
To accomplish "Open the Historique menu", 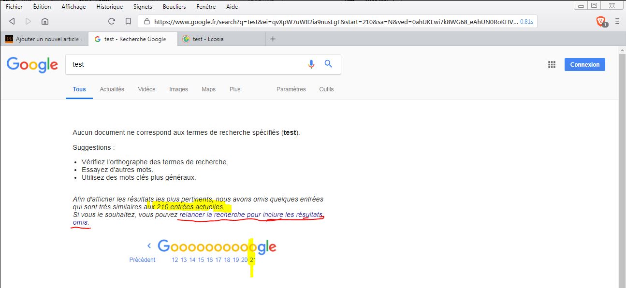I will 109,7.
